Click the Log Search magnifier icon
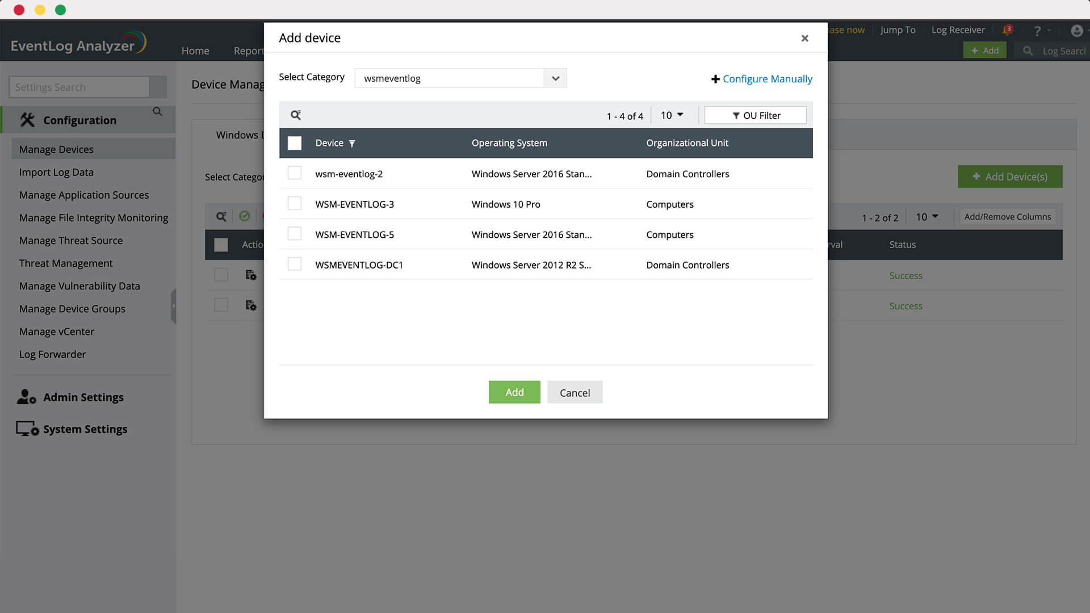The height and width of the screenshot is (613, 1090). 1028,51
